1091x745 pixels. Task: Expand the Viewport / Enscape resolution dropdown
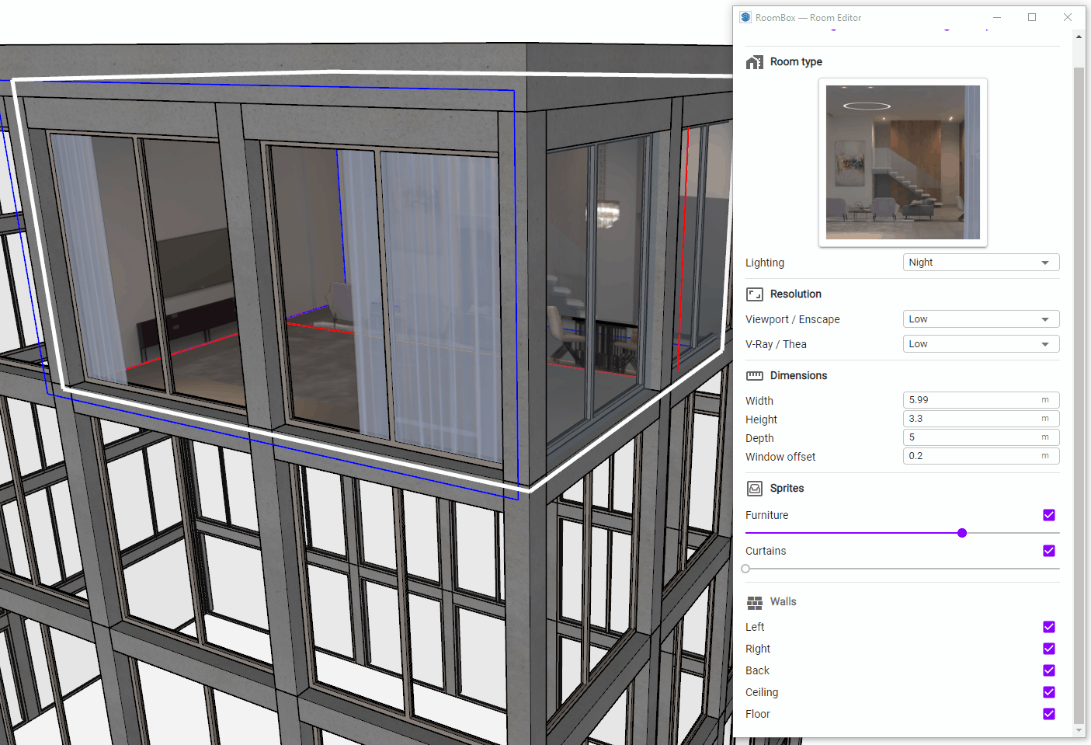click(981, 319)
